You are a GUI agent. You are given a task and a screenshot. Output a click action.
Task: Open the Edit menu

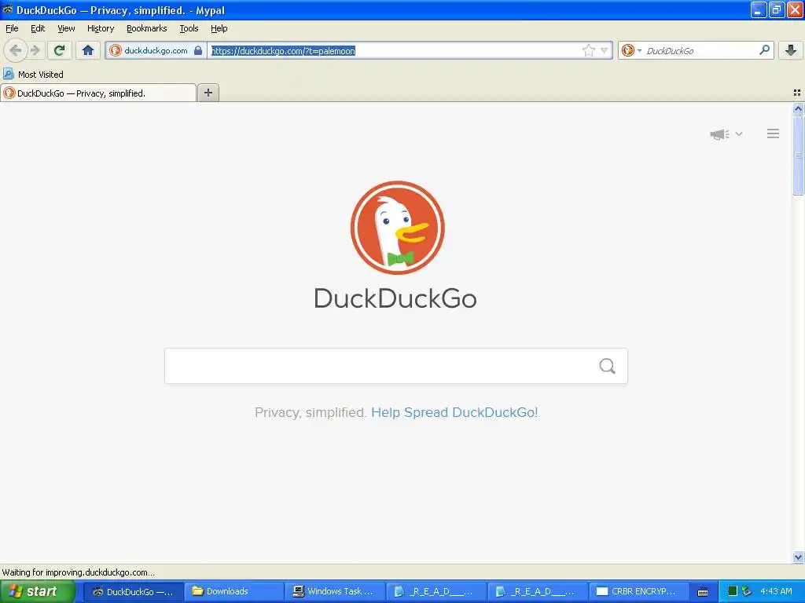tap(38, 28)
